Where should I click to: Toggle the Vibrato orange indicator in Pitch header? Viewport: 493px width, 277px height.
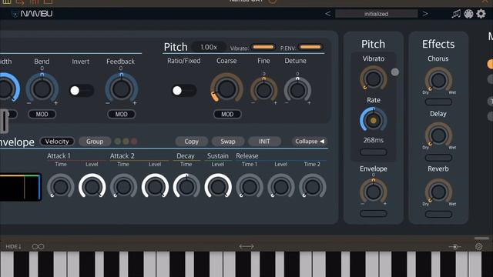coord(263,47)
